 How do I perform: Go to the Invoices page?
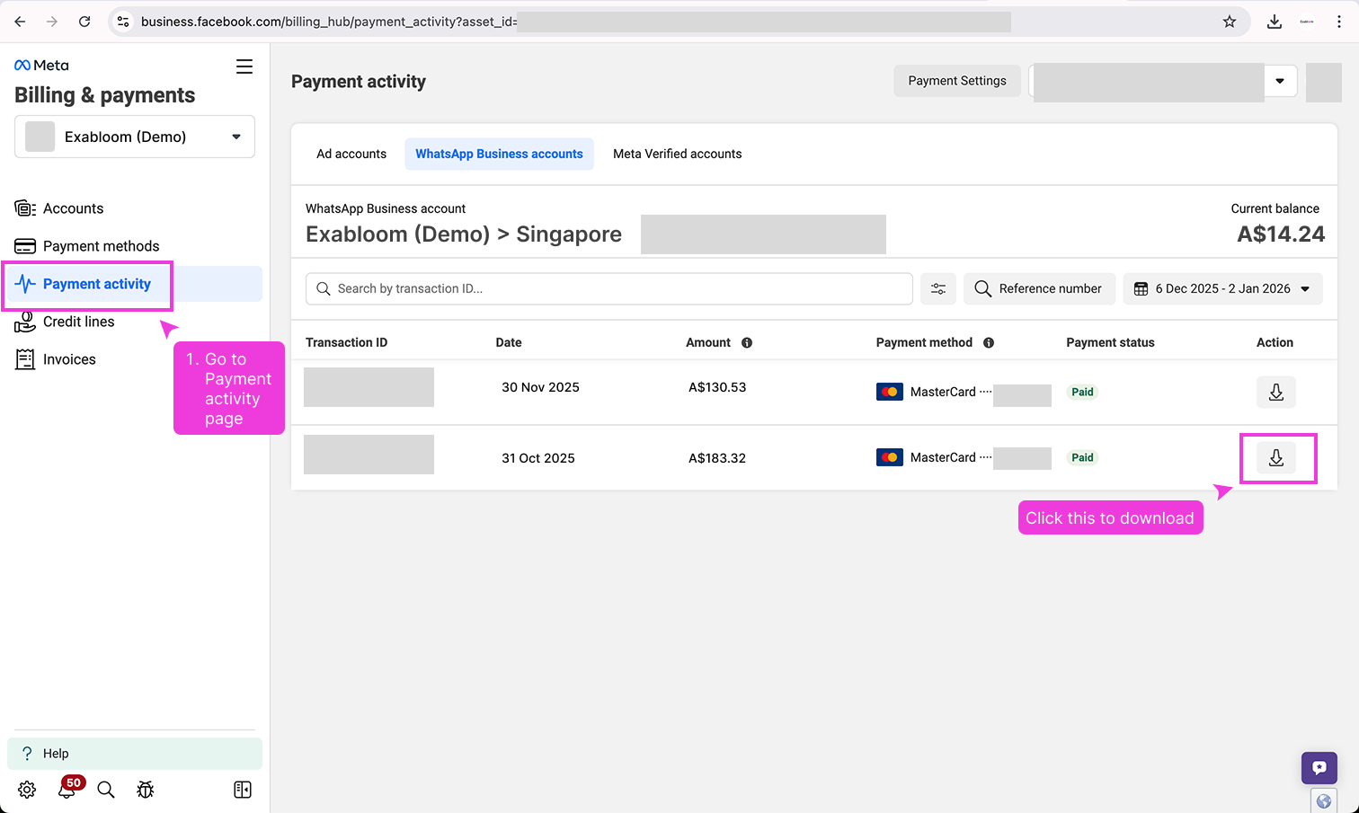(x=68, y=358)
